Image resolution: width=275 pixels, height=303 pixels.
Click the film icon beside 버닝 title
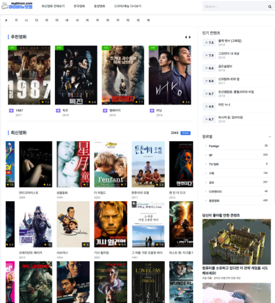[x=152, y=110]
